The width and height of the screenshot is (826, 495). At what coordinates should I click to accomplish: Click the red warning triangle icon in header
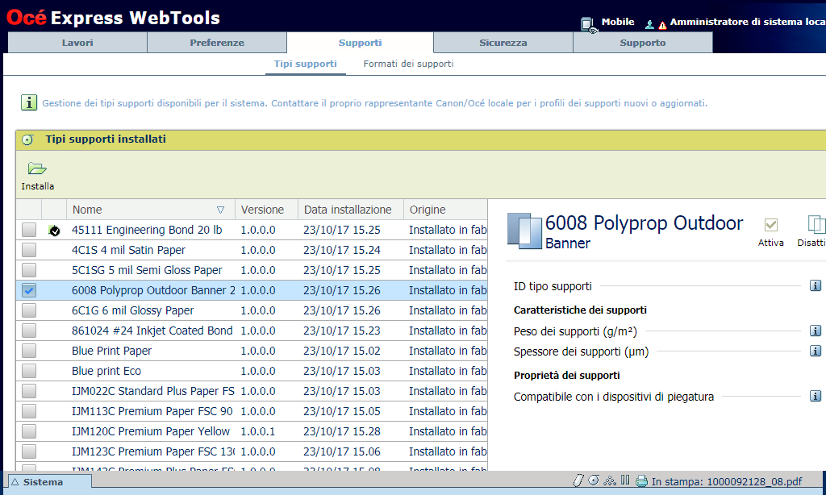point(662,25)
